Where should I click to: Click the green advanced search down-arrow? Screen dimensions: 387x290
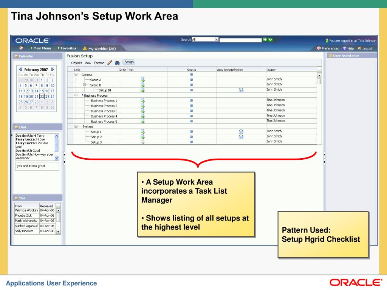pyautogui.click(x=271, y=39)
